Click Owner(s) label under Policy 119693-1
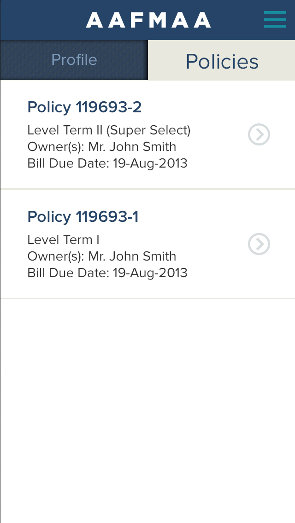 (56, 256)
